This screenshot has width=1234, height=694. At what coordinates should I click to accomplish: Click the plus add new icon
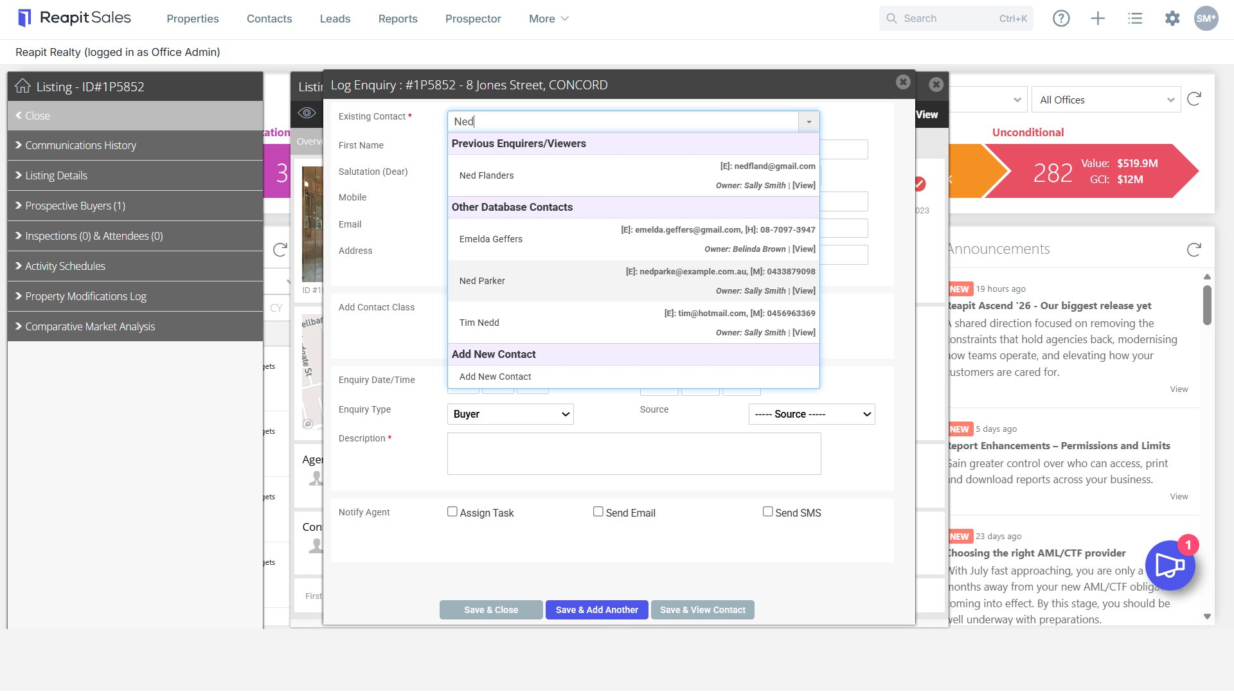click(1098, 19)
